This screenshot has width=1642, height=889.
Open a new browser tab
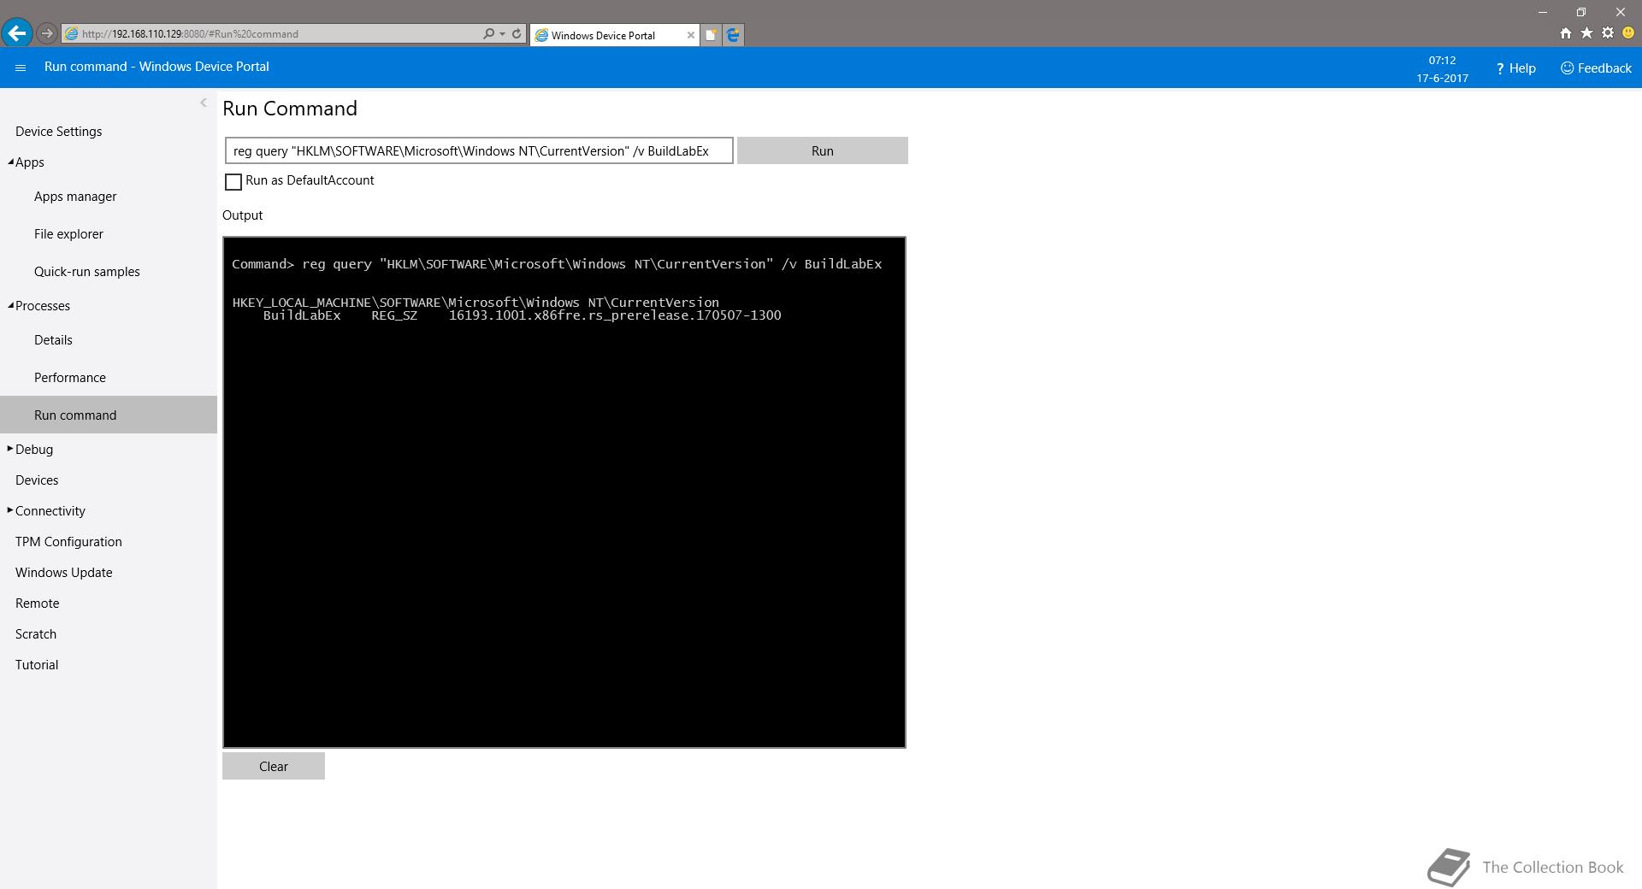coord(711,35)
